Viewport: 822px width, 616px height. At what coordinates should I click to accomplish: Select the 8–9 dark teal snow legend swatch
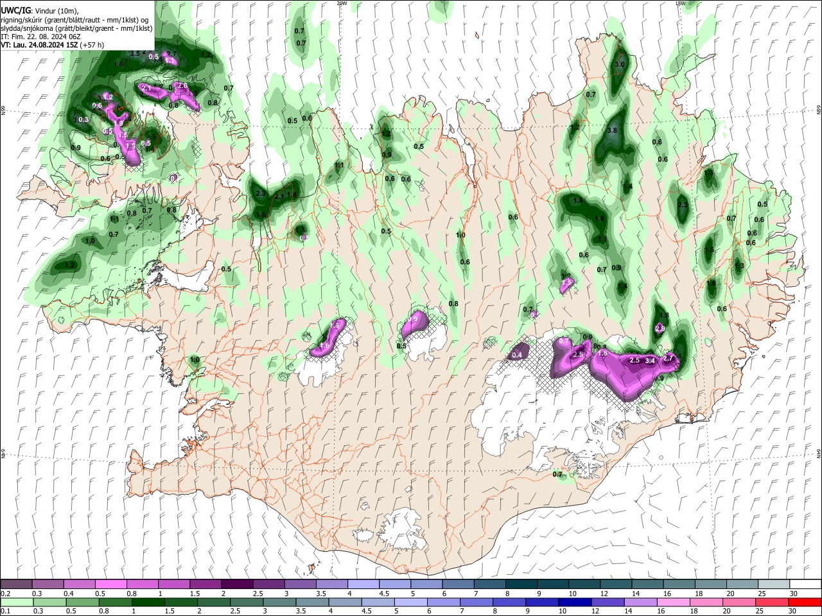click(x=520, y=585)
